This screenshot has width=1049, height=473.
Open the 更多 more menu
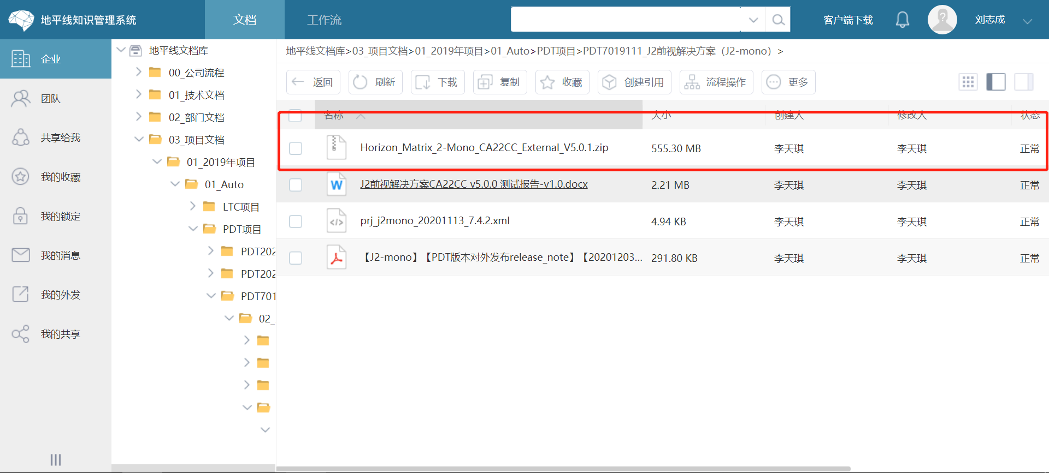[x=788, y=82]
